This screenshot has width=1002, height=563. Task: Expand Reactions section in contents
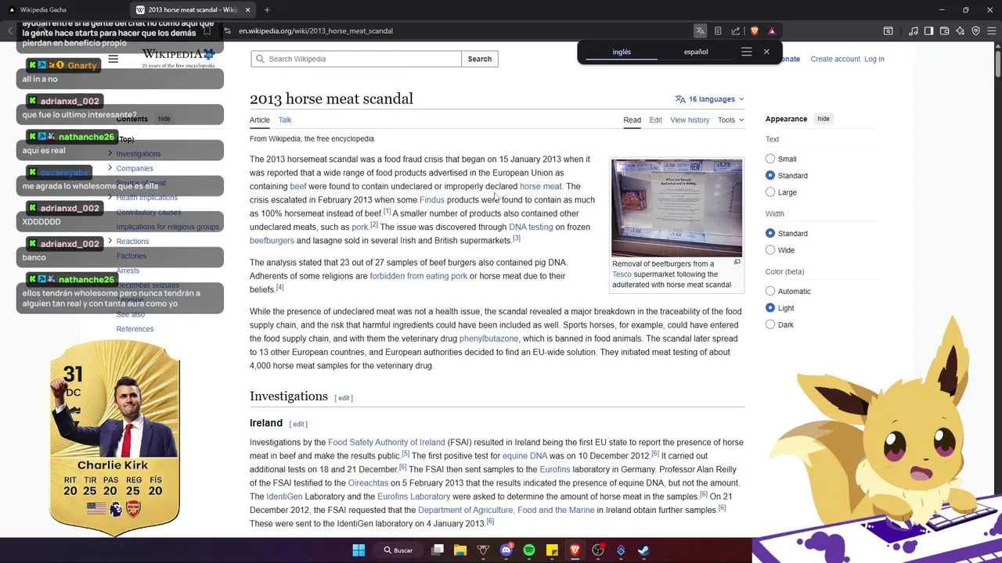pyautogui.click(x=110, y=241)
